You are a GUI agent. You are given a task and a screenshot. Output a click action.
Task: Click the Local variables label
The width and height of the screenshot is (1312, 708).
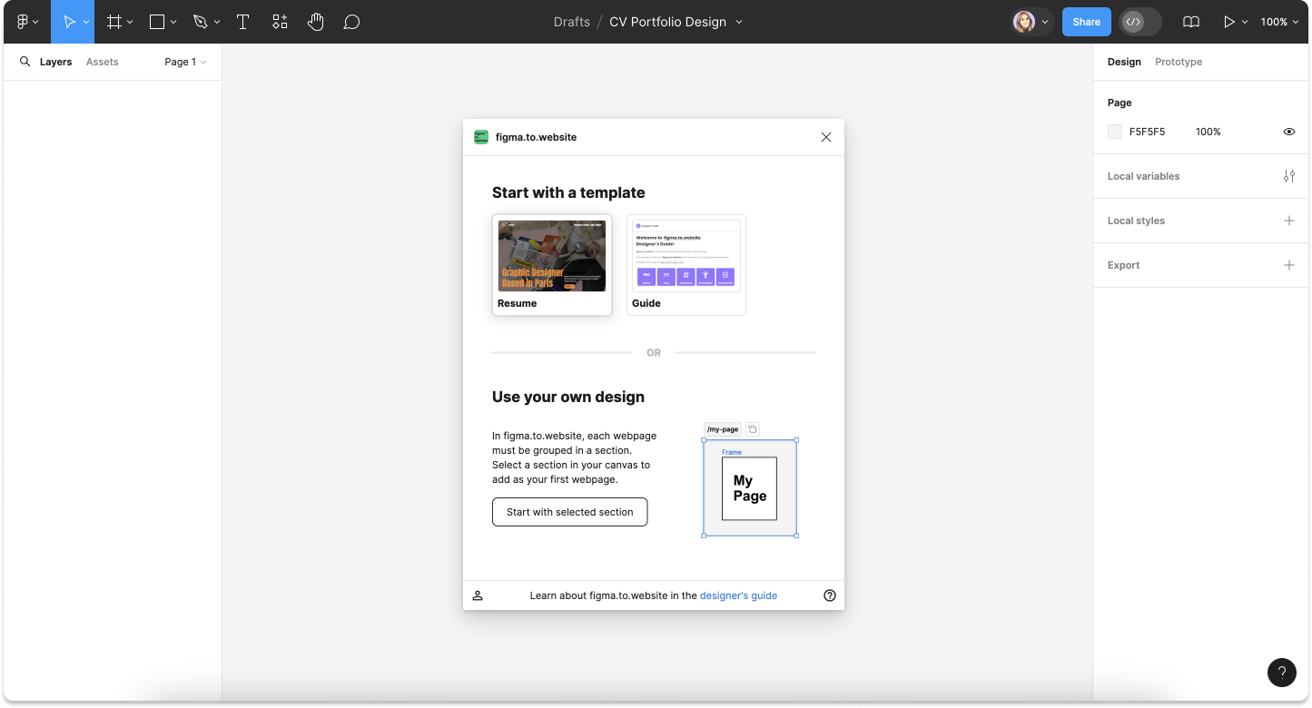point(1143,176)
